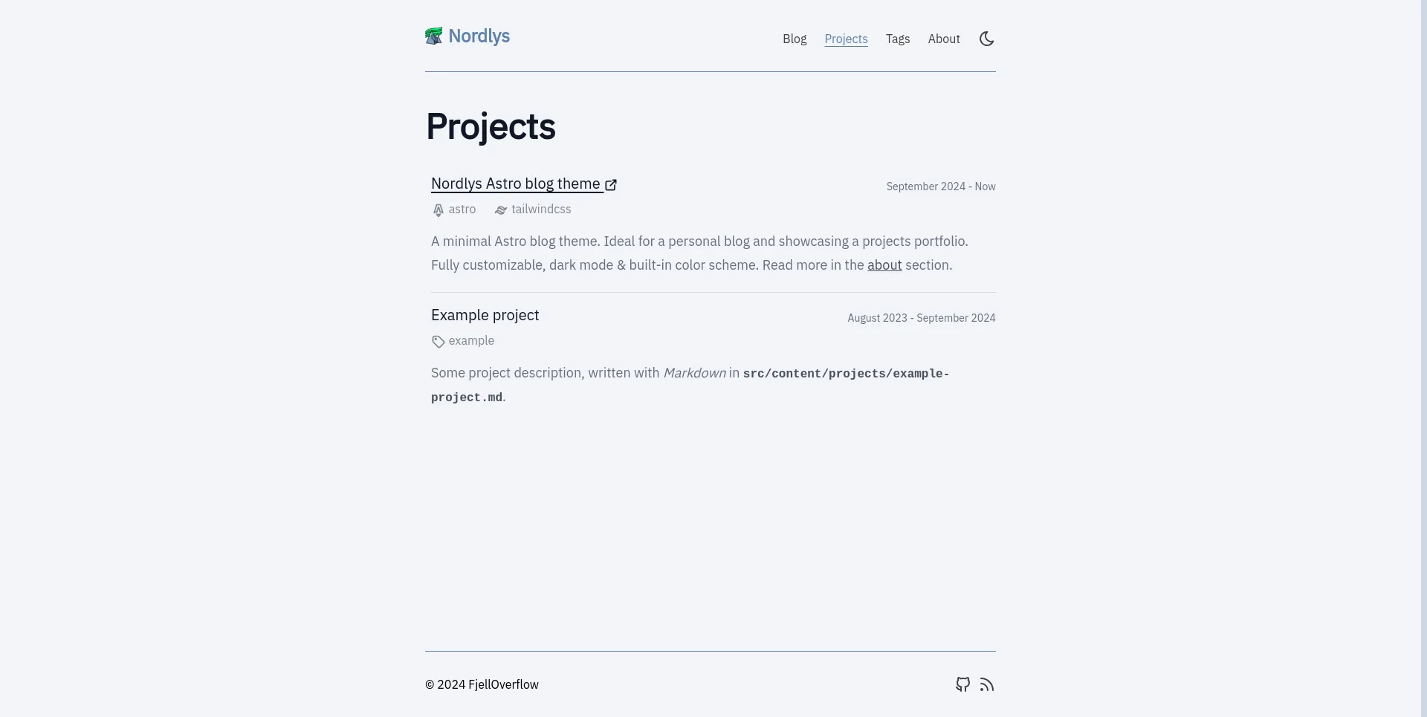Click the Nordlys site title
Viewport: 1427px width, 717px height.
point(479,36)
